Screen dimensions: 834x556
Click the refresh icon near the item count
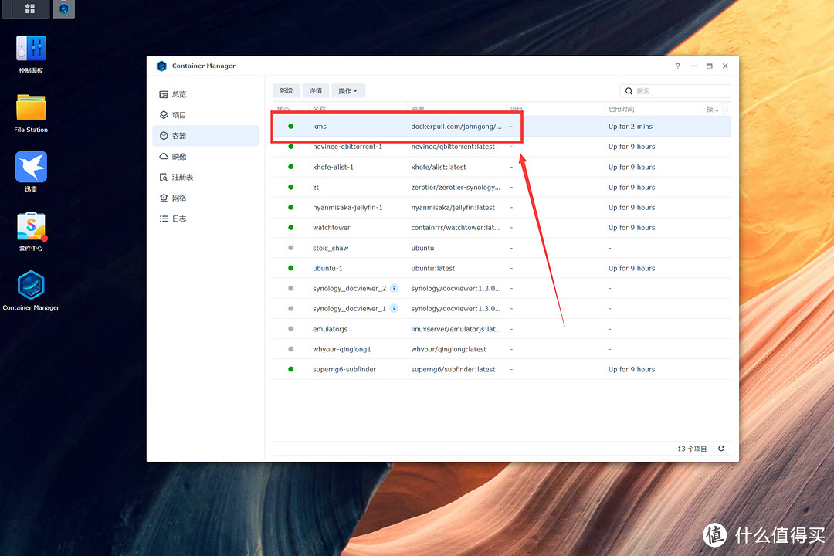[720, 448]
